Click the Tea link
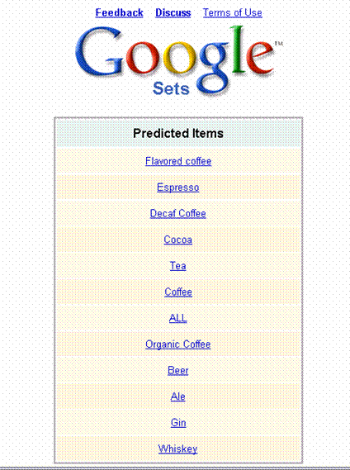350x470 pixels. point(178,266)
